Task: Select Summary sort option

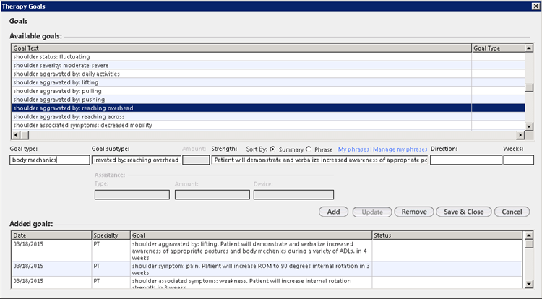Action: (272, 149)
